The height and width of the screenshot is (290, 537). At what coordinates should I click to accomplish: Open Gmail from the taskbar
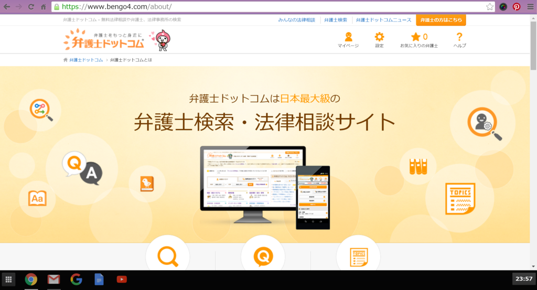point(53,280)
